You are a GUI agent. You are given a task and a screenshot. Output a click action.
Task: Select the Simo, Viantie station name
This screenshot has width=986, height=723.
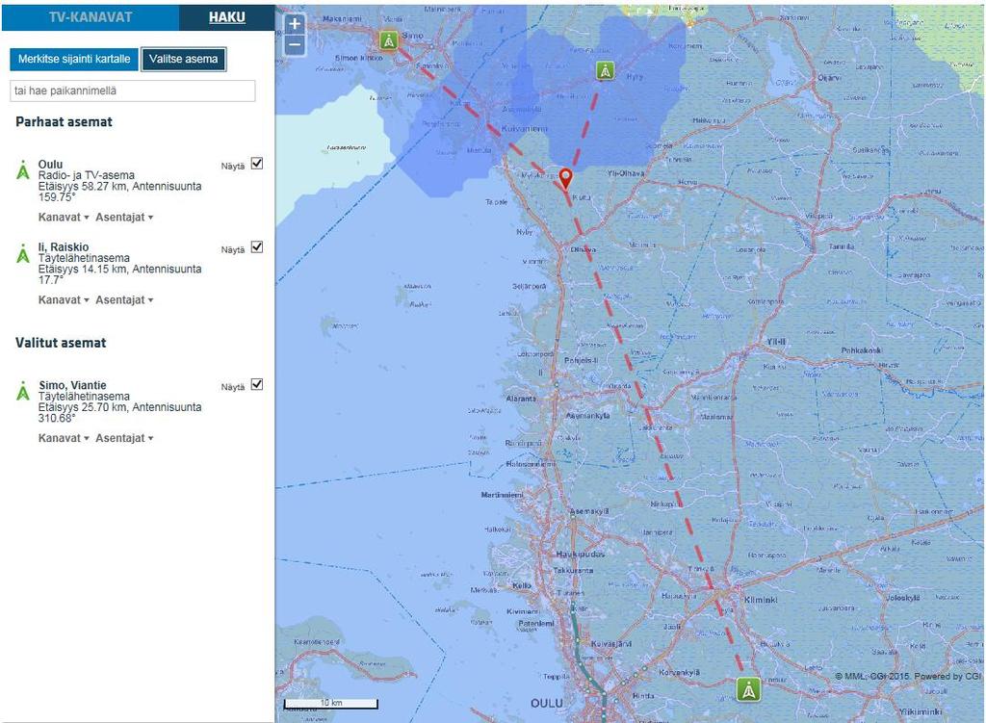tap(72, 385)
